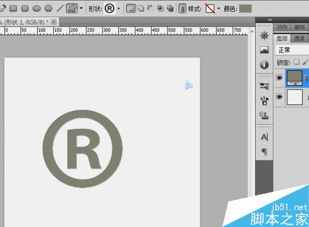Open the Info panel icon
Image resolution: width=309 pixels, height=227 pixels.
(x=265, y=65)
